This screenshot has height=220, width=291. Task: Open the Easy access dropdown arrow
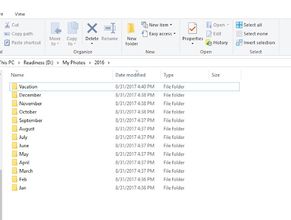(x=175, y=34)
